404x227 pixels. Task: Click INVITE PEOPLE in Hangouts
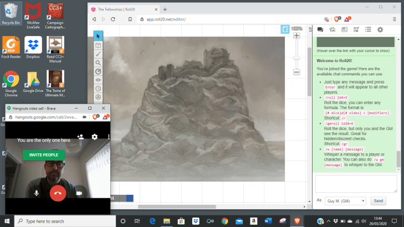44,155
